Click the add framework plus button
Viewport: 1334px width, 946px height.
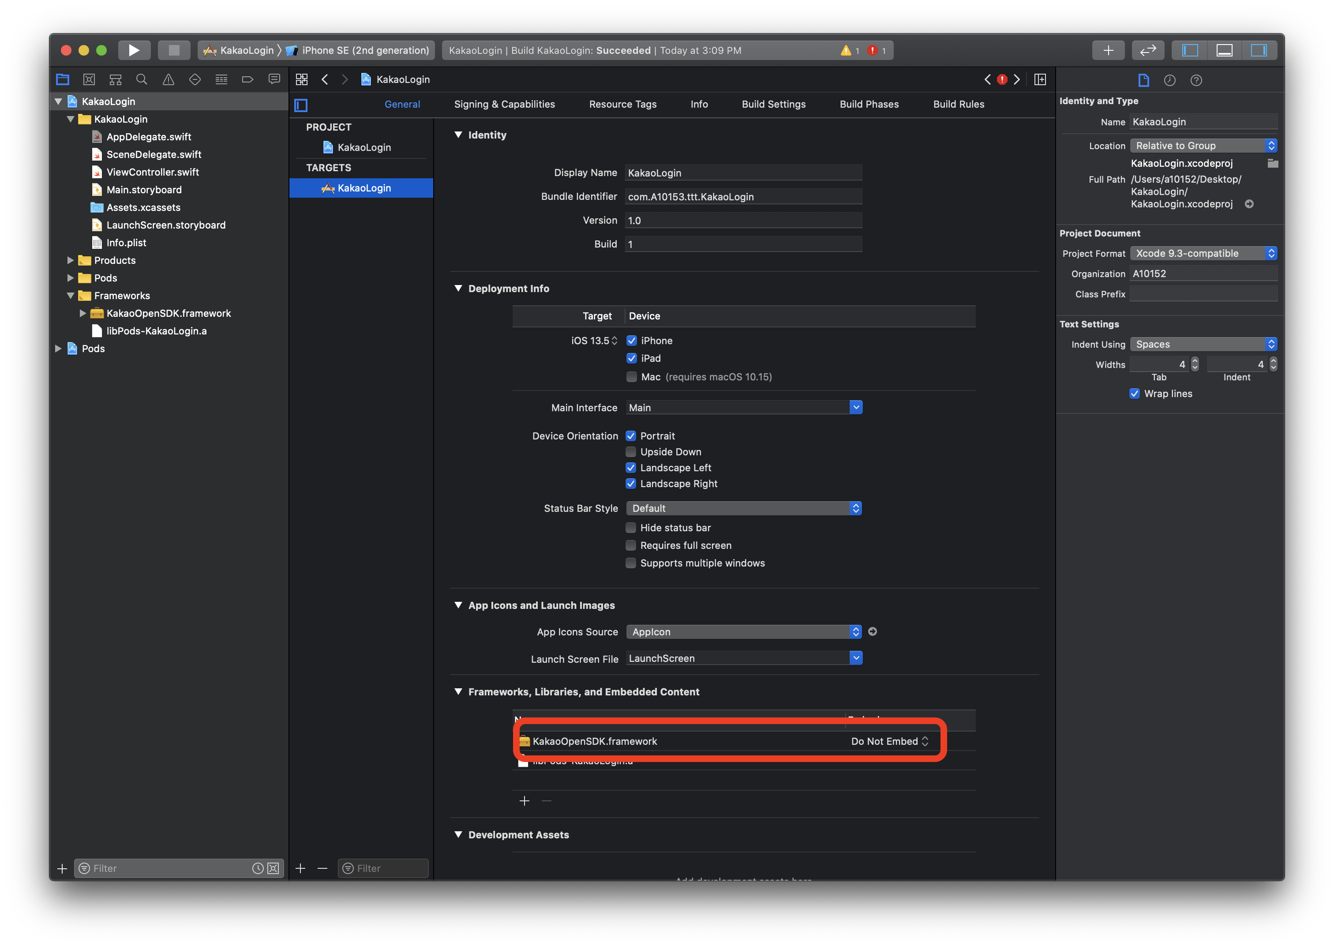tap(524, 801)
